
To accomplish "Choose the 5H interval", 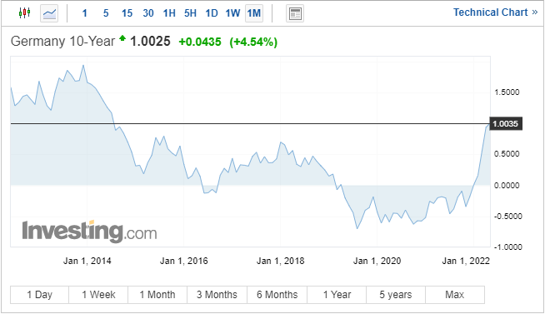I will [x=190, y=13].
